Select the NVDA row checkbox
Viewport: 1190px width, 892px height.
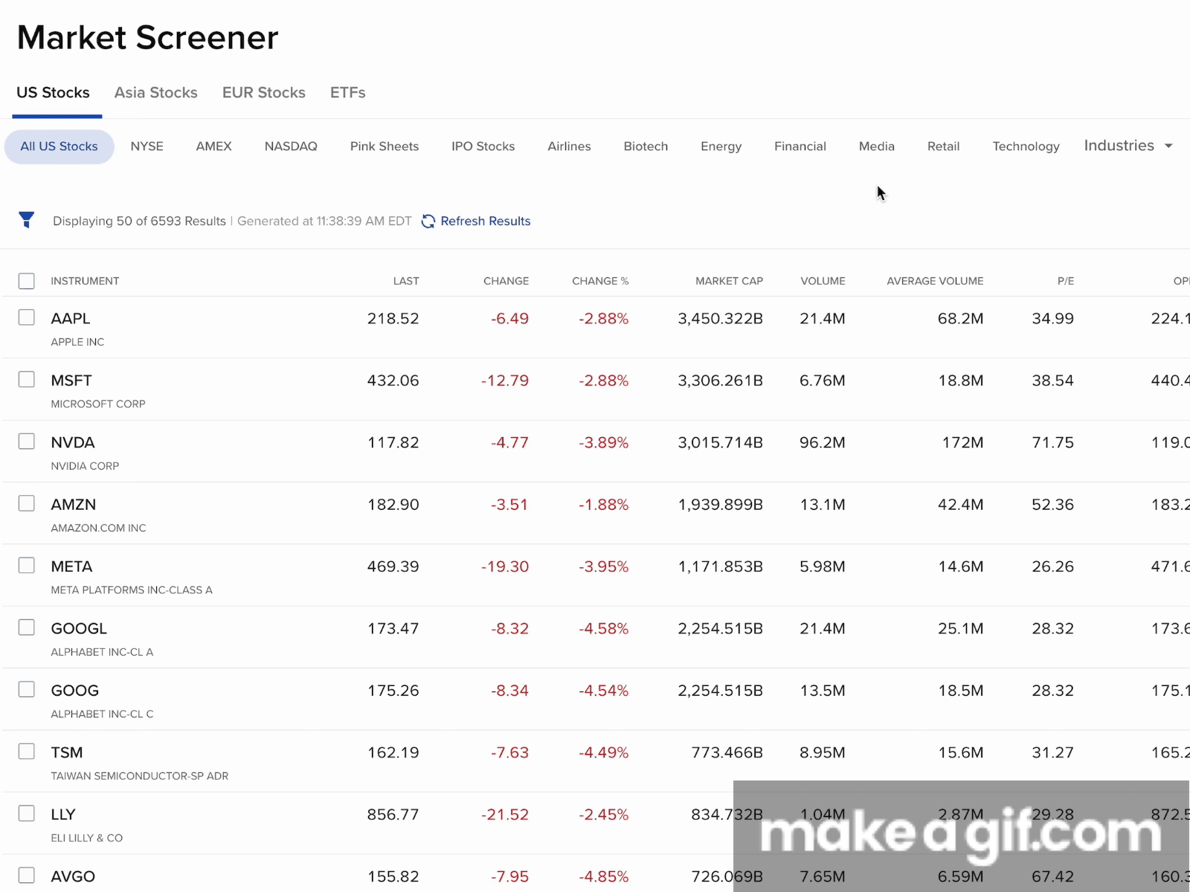pyautogui.click(x=27, y=442)
